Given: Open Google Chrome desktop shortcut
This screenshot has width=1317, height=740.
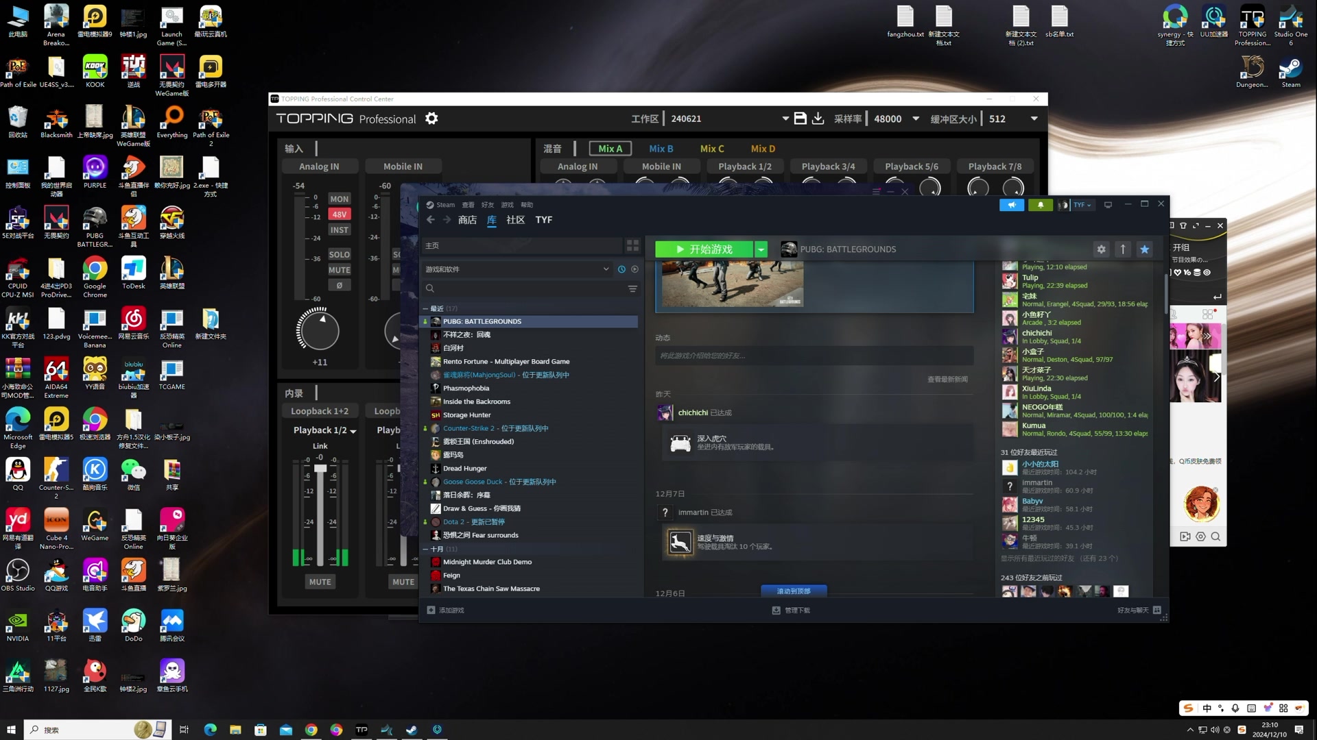Looking at the screenshot, I should tap(95, 277).
